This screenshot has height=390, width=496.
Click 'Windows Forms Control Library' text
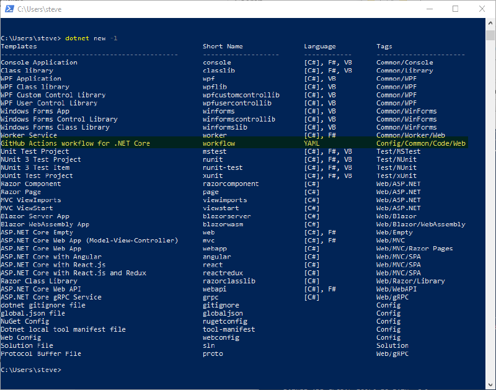tap(59, 119)
